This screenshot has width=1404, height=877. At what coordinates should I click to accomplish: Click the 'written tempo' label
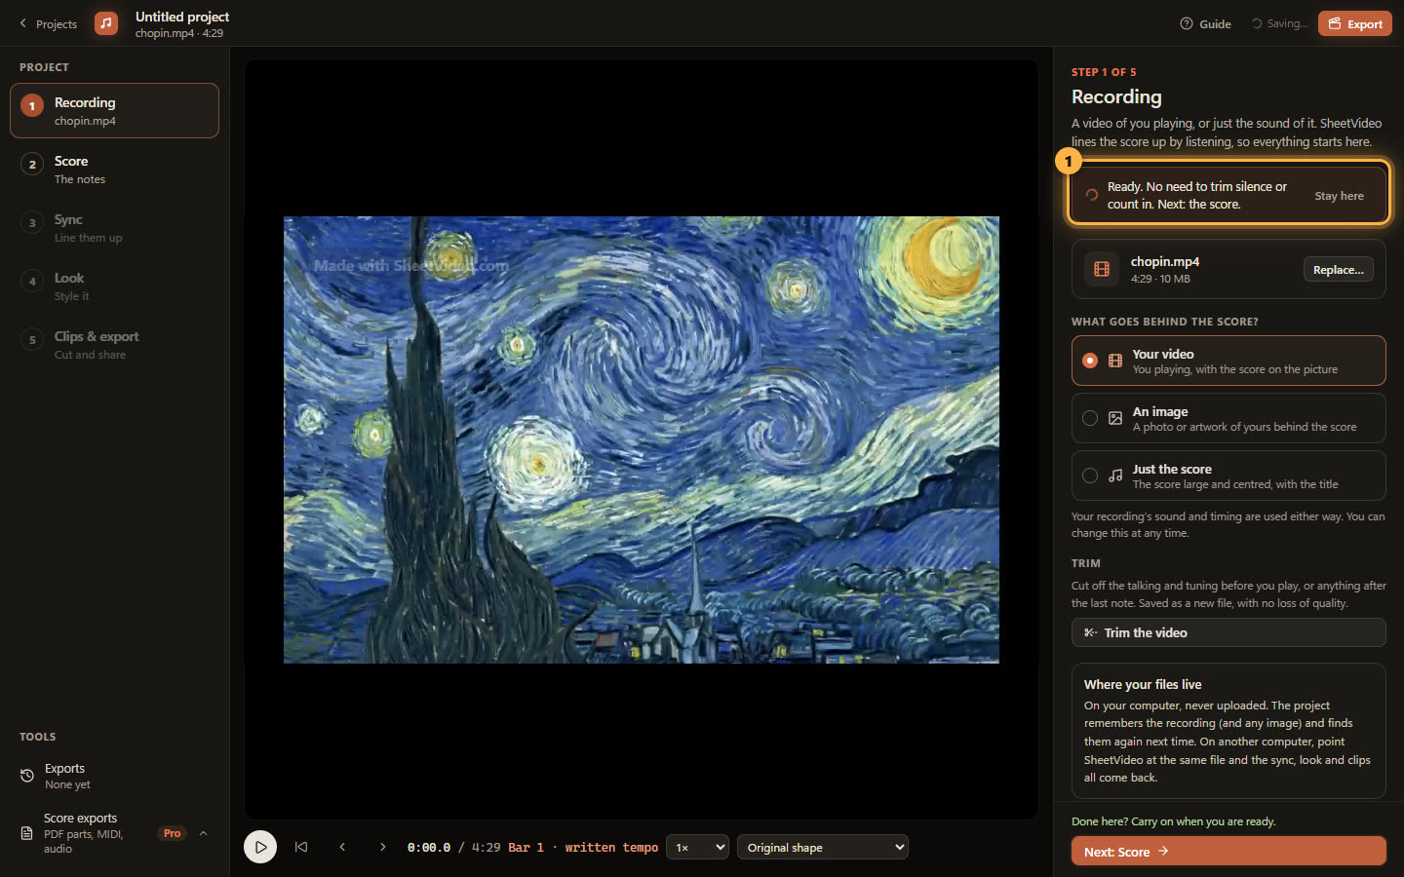point(612,848)
